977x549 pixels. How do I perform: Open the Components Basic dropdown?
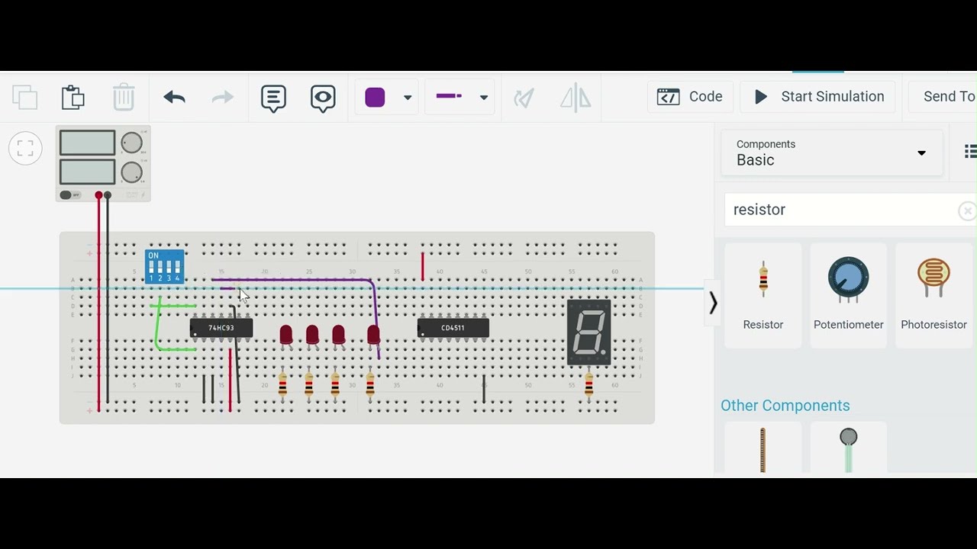click(x=831, y=152)
